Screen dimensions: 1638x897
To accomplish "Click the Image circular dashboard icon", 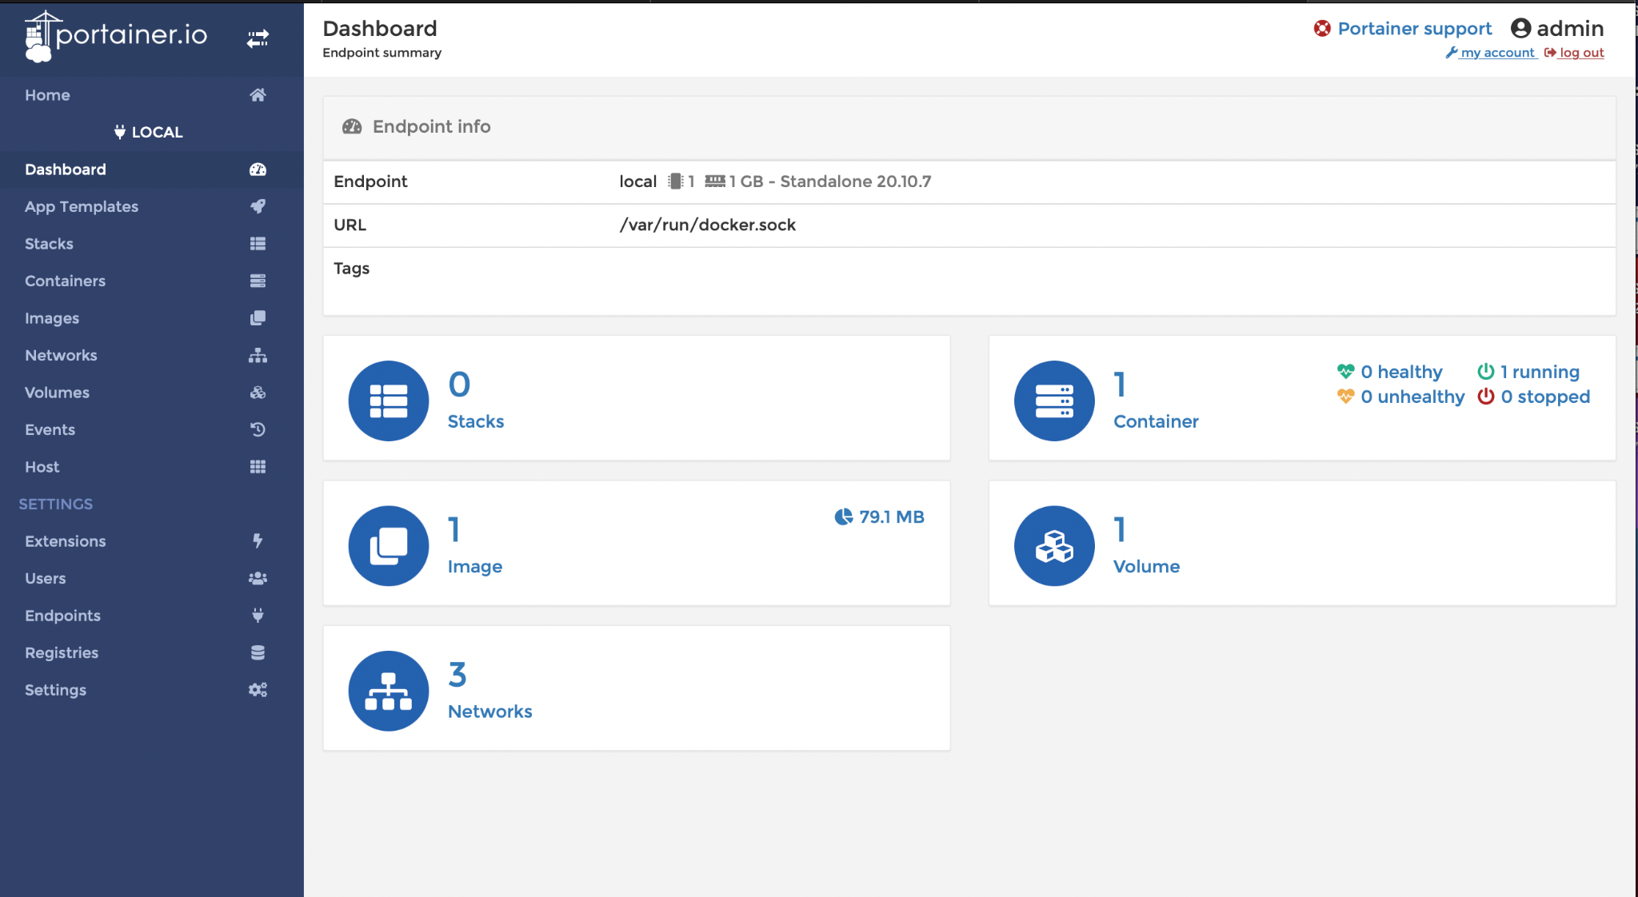I will [x=389, y=546].
